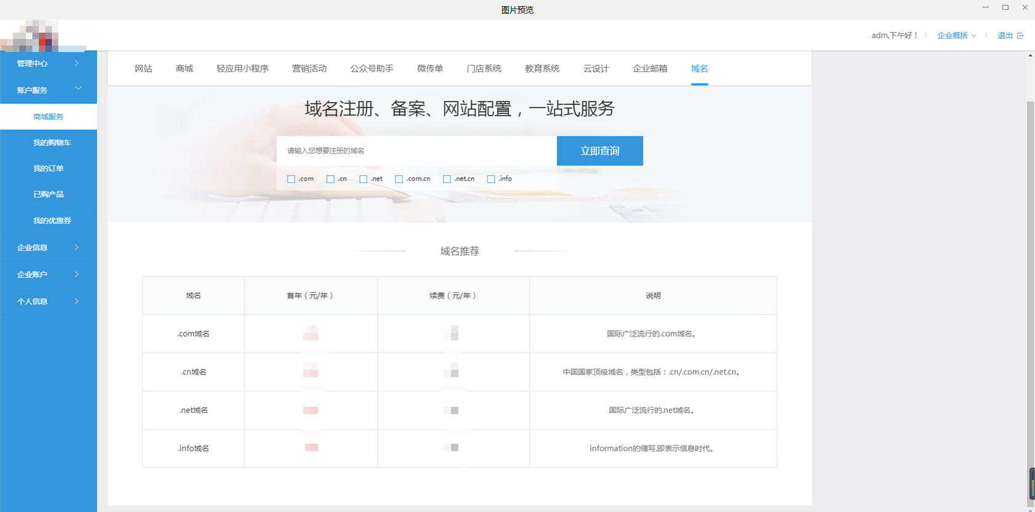Switch to the 企业邮箱 tab

click(650, 68)
